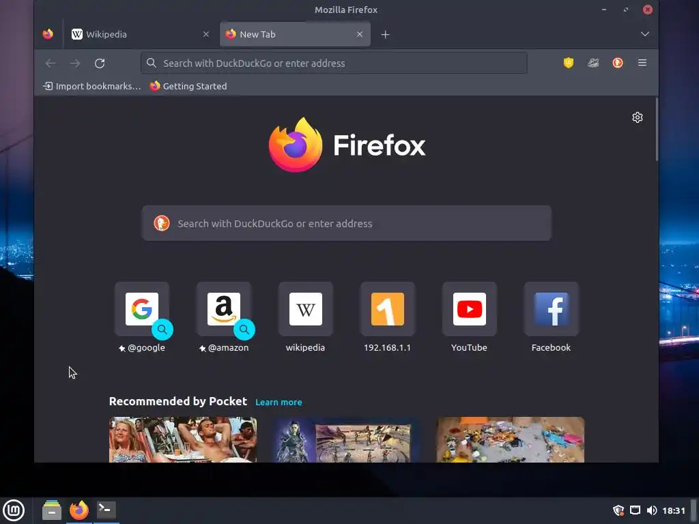Open the Firefox application menu

point(642,63)
